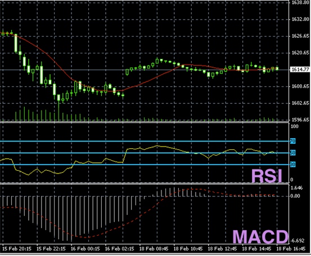Screen dimensions: 311x256
Task: Click the RSI level 50 label
Action: tap(293, 153)
